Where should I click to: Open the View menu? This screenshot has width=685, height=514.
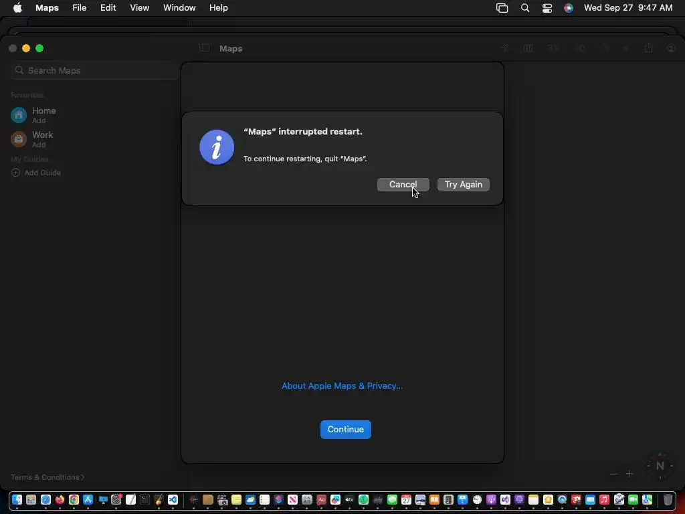pyautogui.click(x=139, y=8)
